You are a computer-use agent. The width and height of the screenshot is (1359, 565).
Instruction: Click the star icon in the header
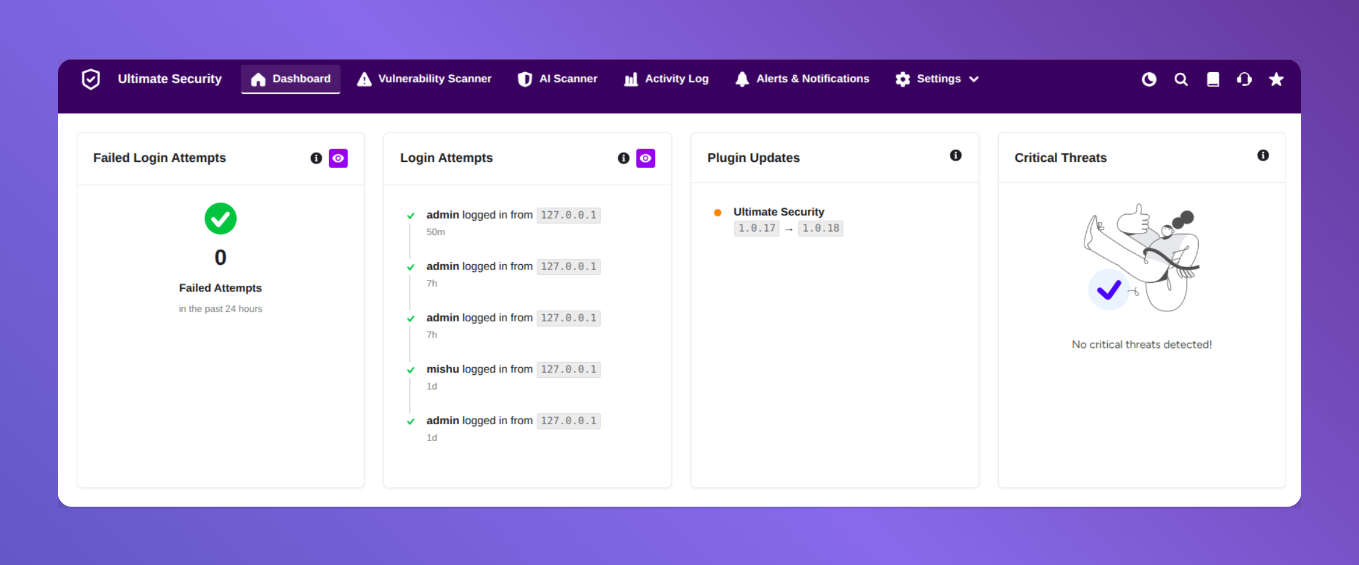1276,79
